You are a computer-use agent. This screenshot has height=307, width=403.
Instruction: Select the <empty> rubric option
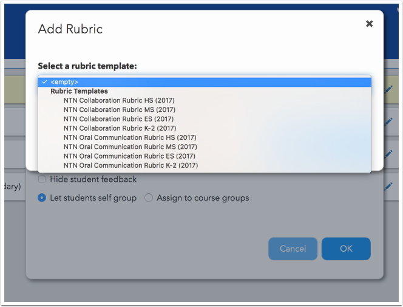point(205,82)
